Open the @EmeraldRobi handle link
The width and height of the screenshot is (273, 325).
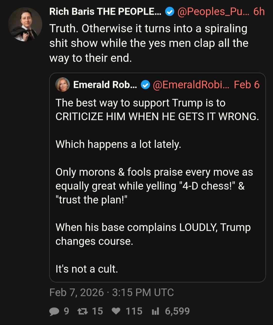point(191,85)
